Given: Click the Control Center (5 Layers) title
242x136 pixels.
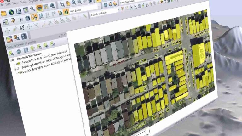Looking at the screenshot, I should point(21,45).
